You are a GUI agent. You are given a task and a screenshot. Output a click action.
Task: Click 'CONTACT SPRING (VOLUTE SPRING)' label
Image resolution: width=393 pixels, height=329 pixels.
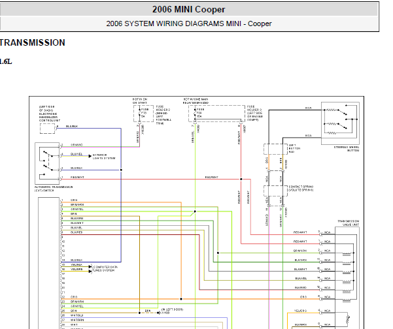301,189
